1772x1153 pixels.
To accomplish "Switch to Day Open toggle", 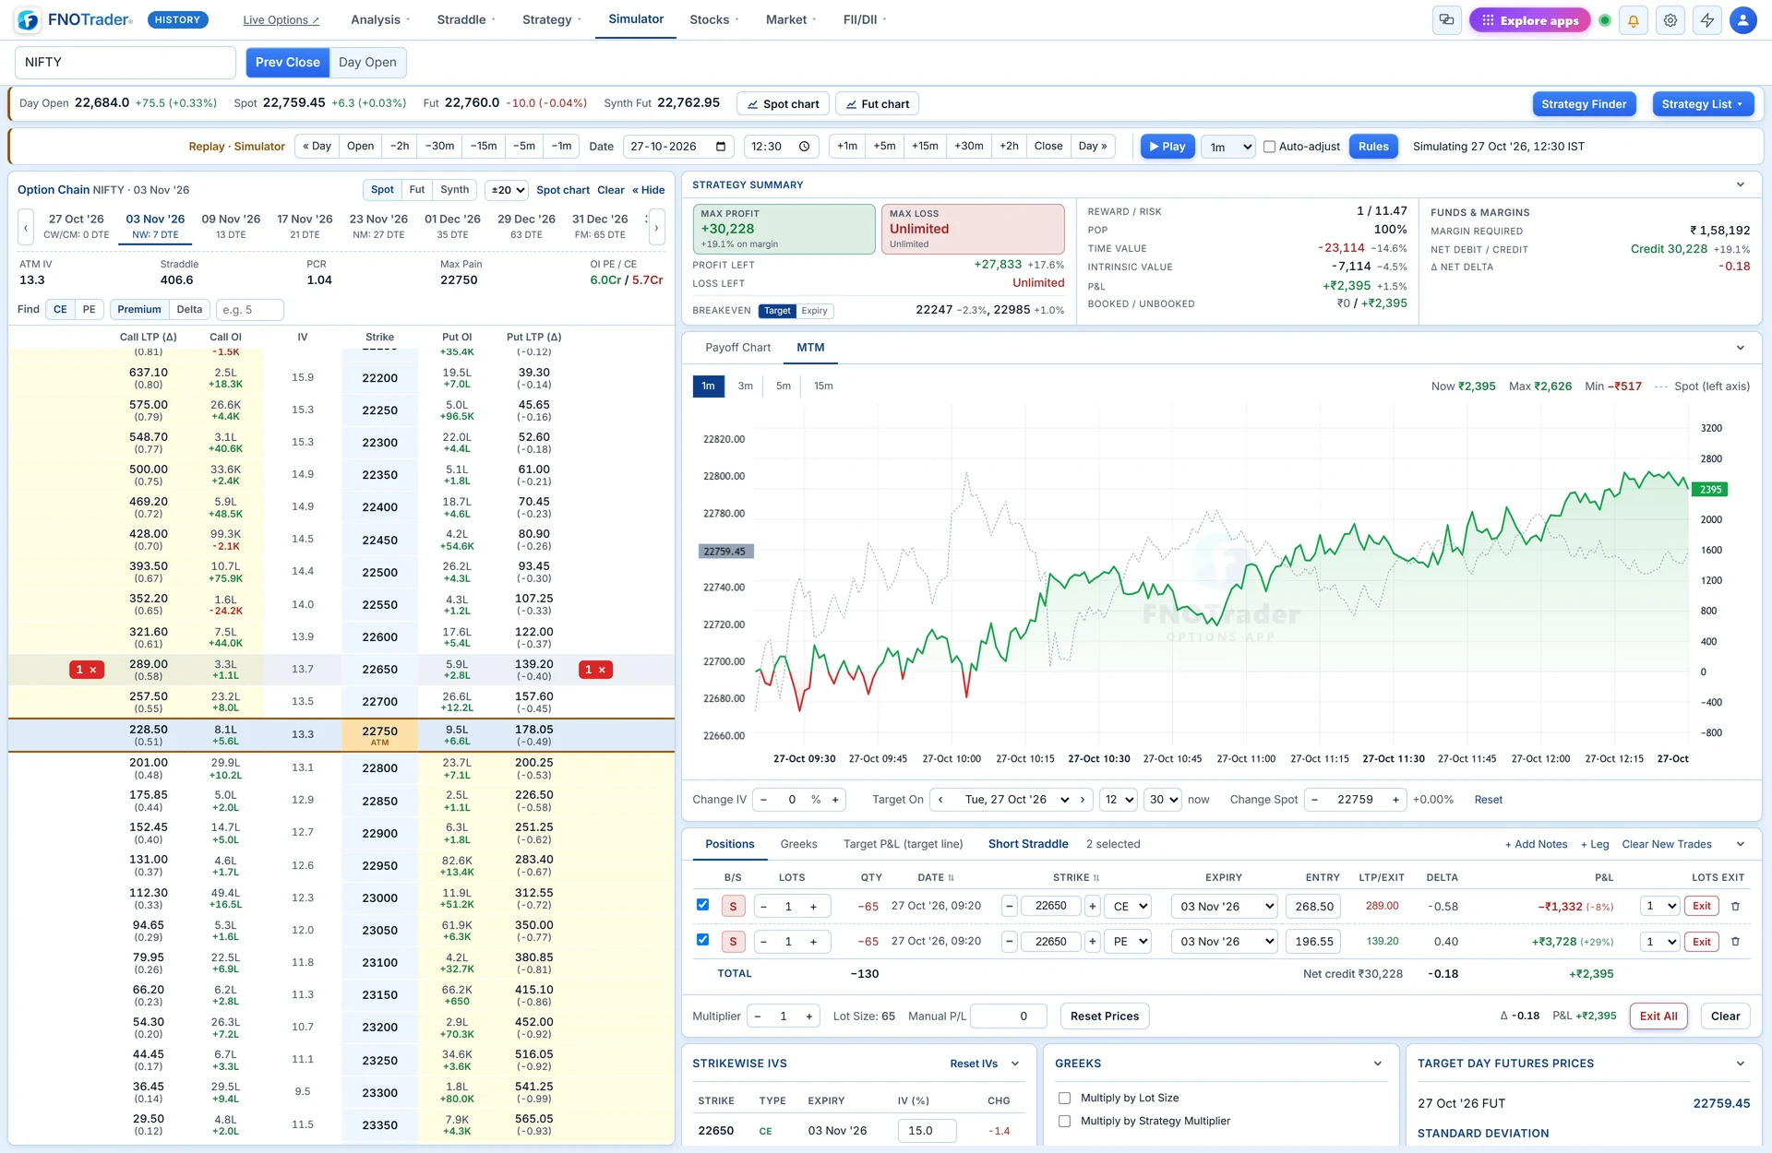I will (367, 62).
